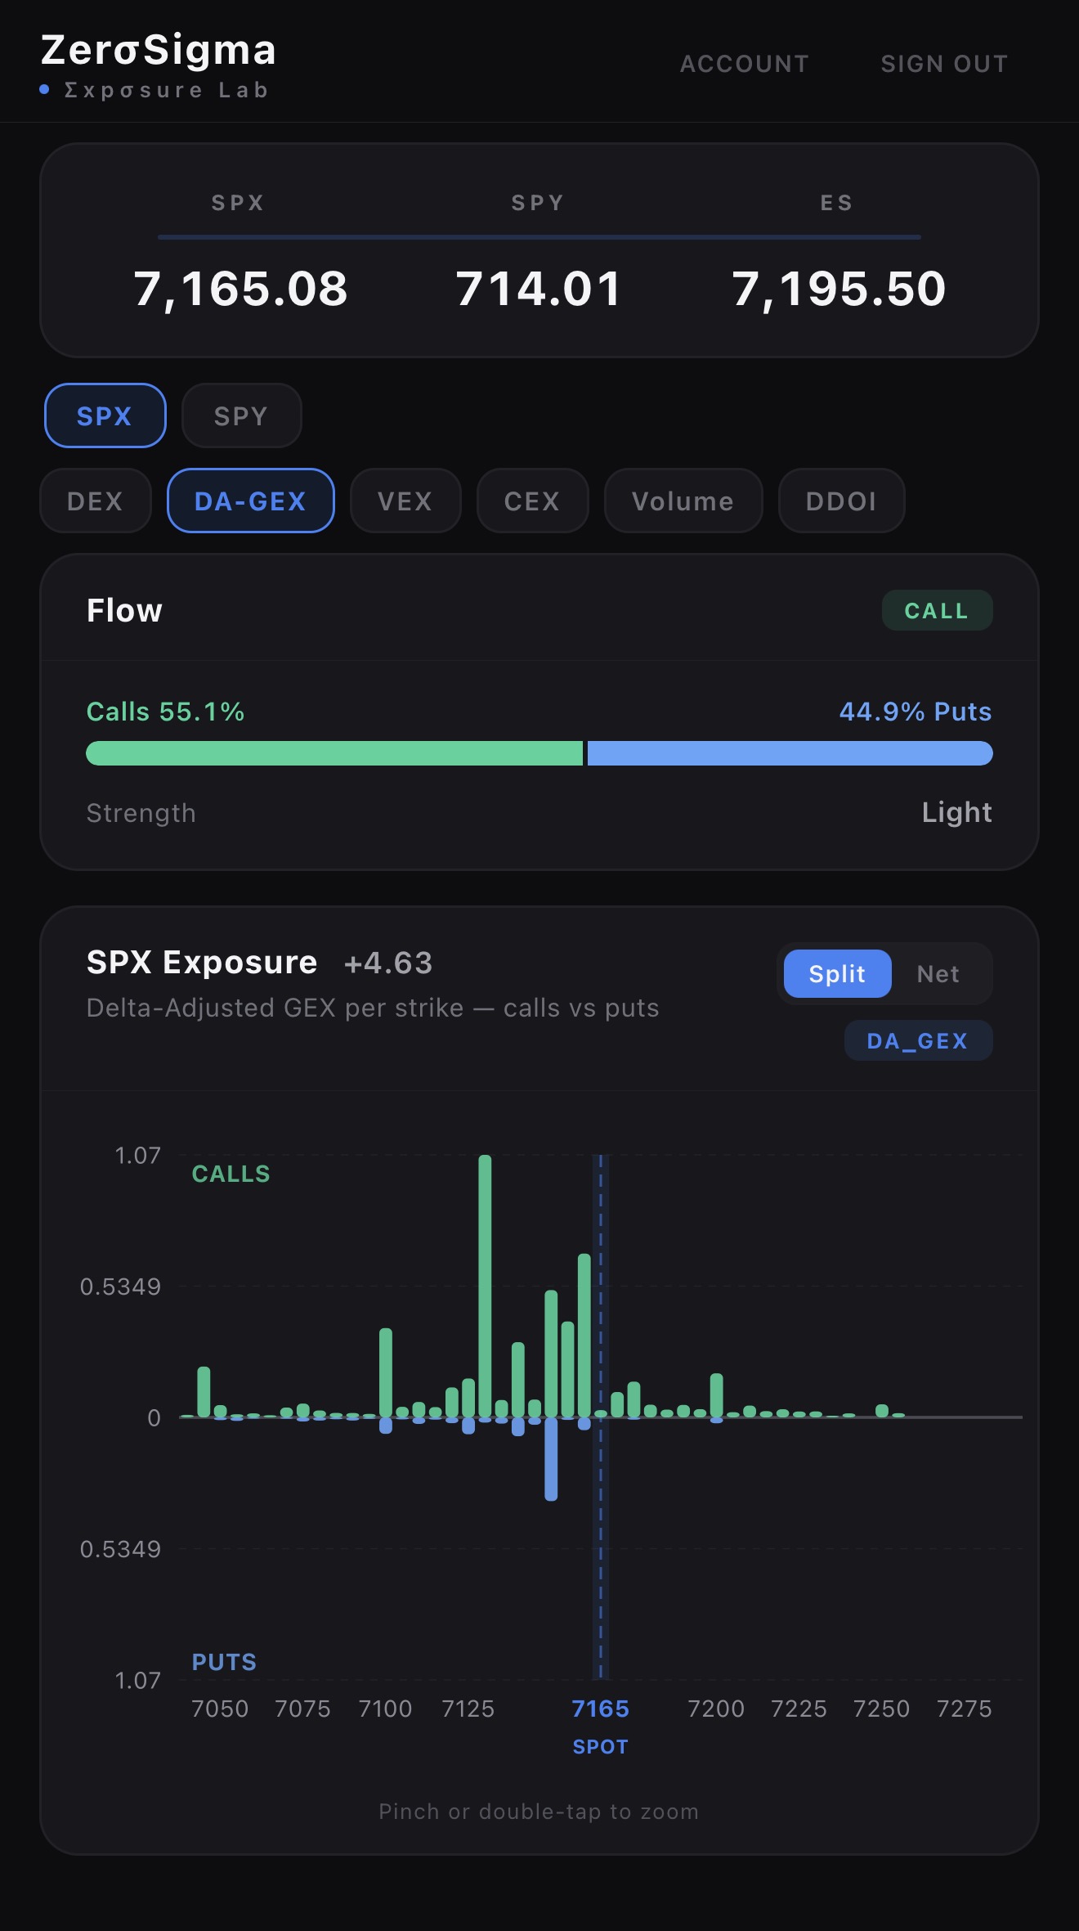The image size is (1079, 1931).
Task: Click the SPX Exposure heading
Action: tap(202, 963)
